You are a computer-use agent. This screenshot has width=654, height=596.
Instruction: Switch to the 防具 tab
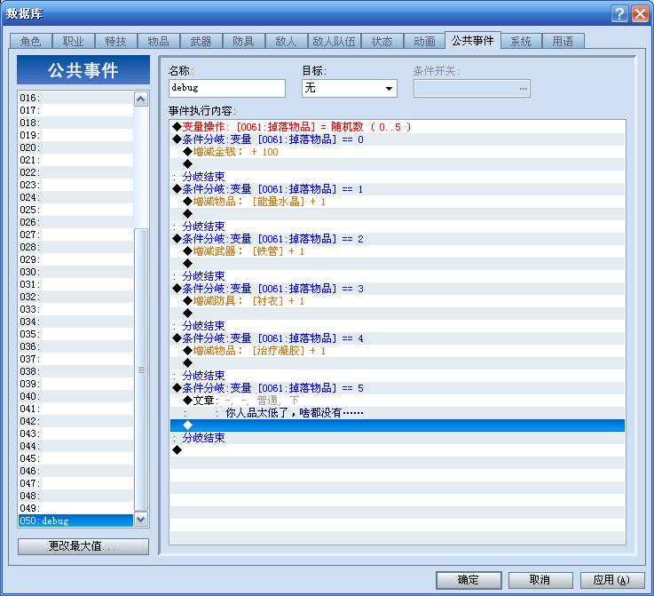tap(243, 41)
